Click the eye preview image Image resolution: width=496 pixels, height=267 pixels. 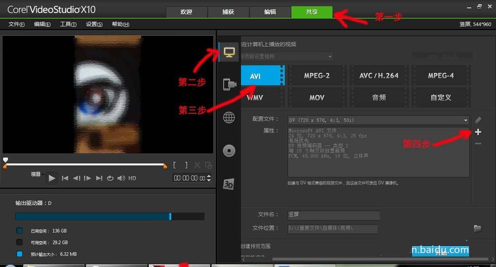[108, 95]
